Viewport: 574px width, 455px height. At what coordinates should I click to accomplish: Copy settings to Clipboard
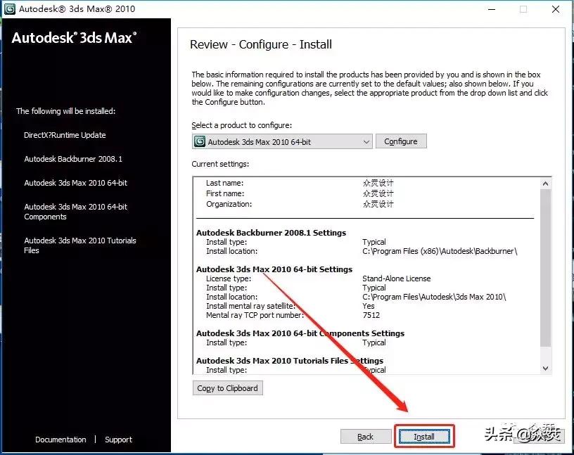coord(227,388)
